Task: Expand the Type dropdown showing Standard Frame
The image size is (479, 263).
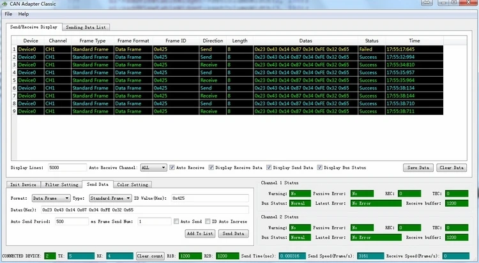Action: [110, 199]
